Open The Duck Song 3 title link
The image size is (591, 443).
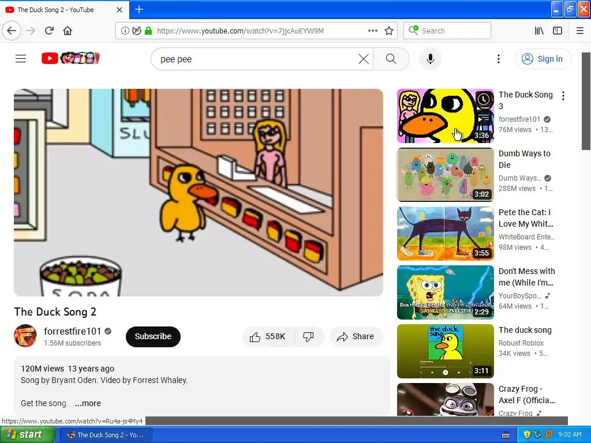(x=525, y=100)
